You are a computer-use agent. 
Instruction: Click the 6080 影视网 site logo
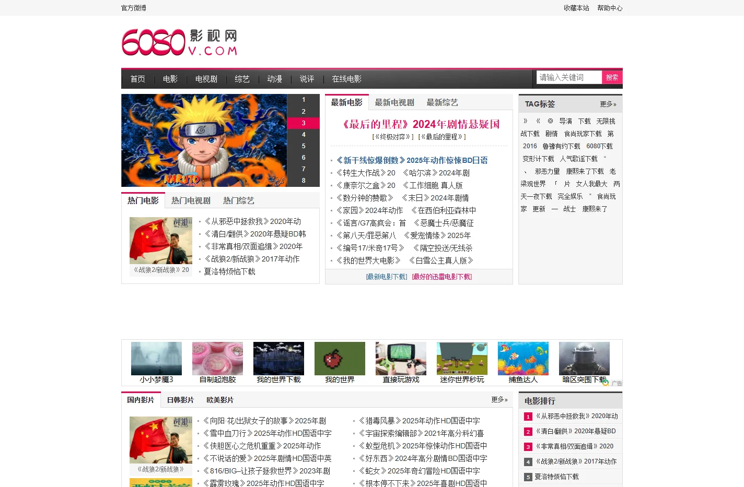(x=180, y=42)
